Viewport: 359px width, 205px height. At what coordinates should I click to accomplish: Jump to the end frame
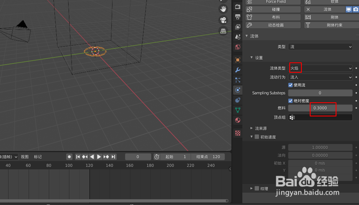(113, 157)
